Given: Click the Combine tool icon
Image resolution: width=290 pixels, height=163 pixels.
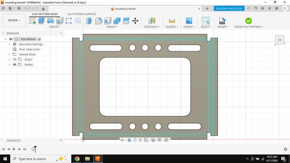Looking at the screenshot, I should [x=117, y=21].
